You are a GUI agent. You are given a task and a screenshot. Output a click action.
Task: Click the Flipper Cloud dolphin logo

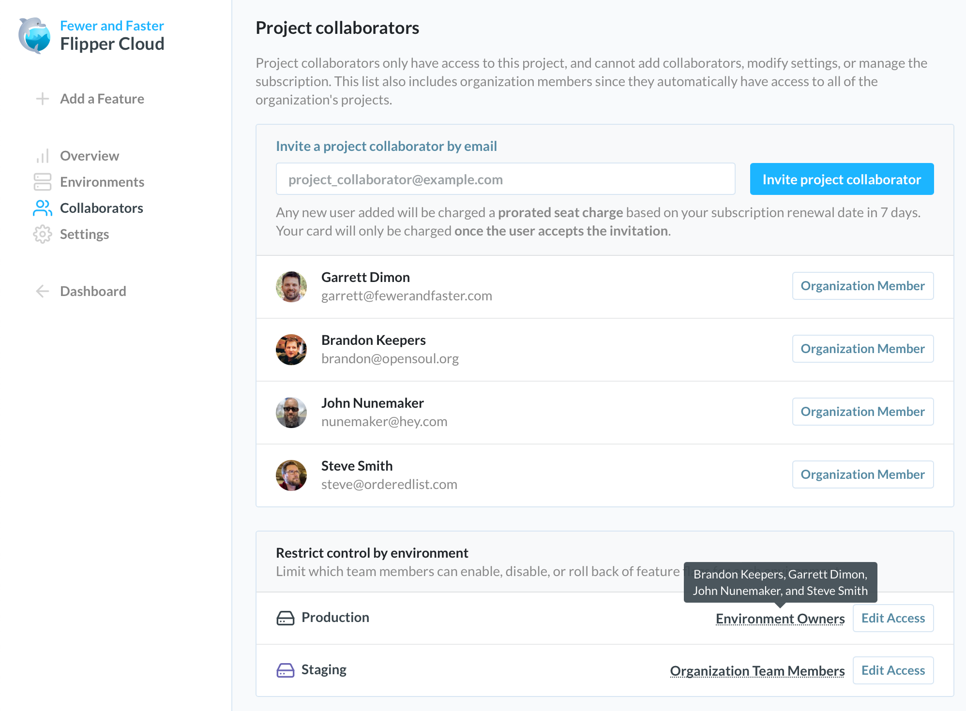[35, 36]
